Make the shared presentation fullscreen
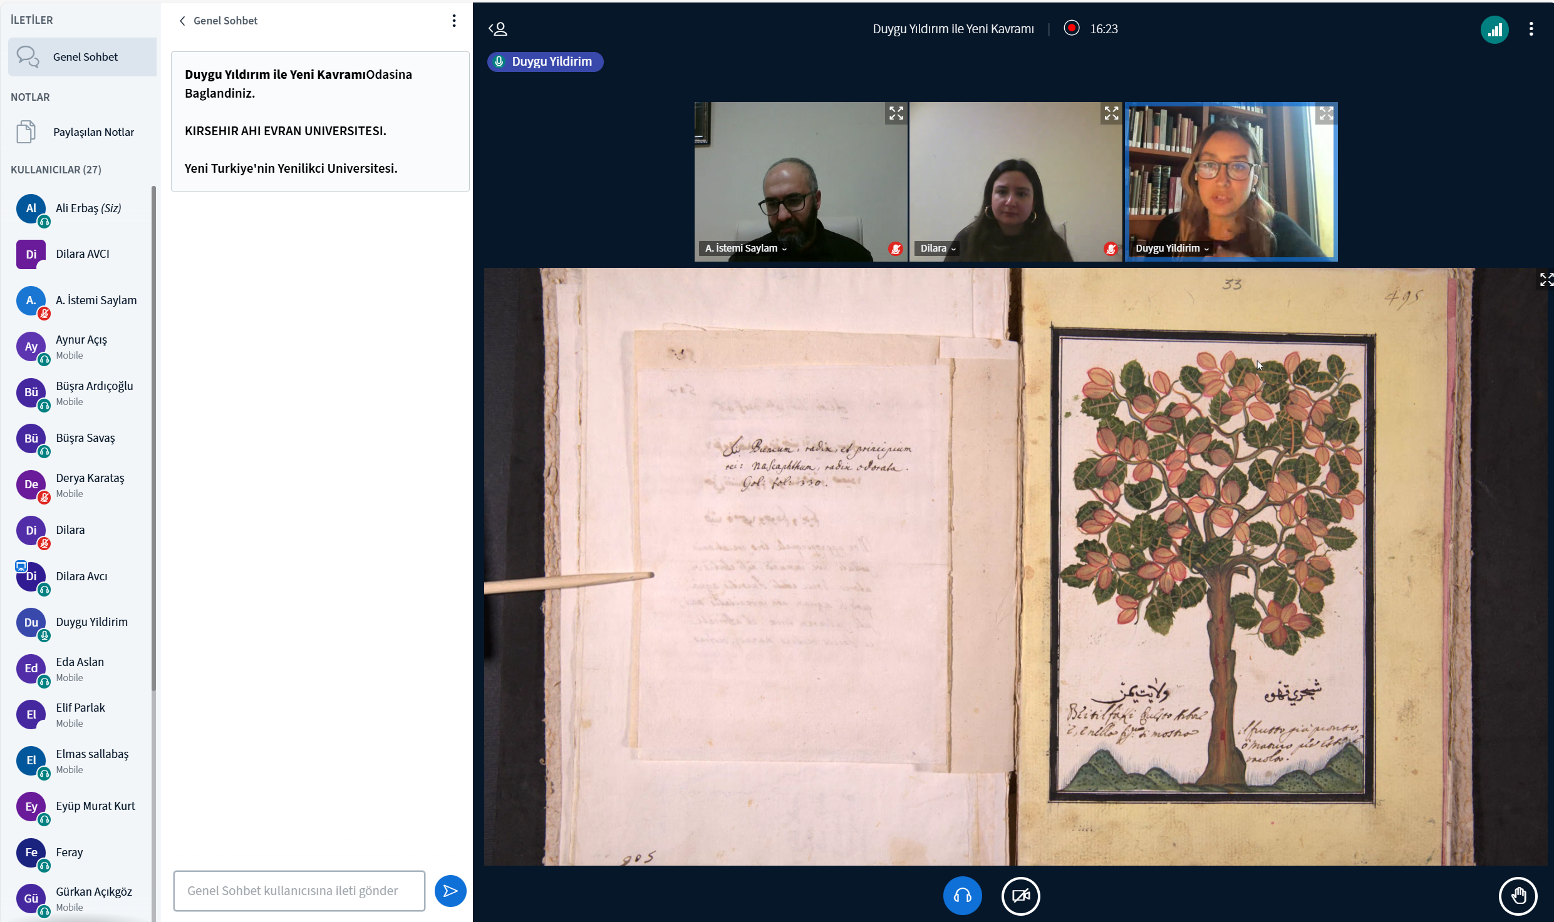Screen dimensions: 1554x922 point(1545,279)
